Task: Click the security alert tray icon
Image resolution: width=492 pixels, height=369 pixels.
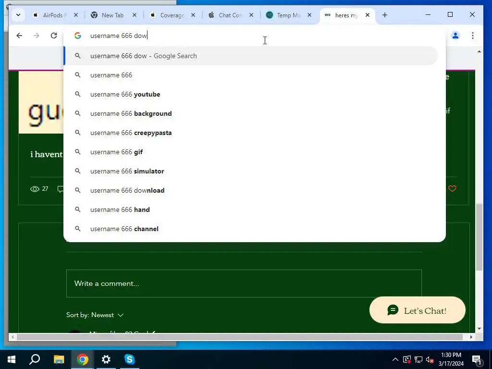Action: coord(406,359)
